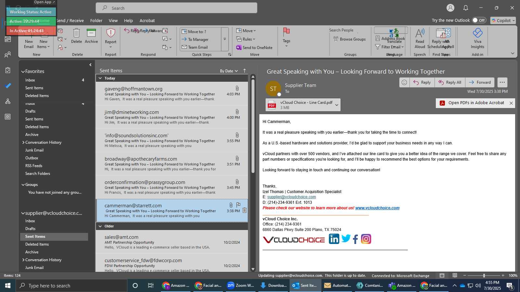The height and width of the screenshot is (292, 520).
Task: Open Browse Groups
Action: point(350,39)
